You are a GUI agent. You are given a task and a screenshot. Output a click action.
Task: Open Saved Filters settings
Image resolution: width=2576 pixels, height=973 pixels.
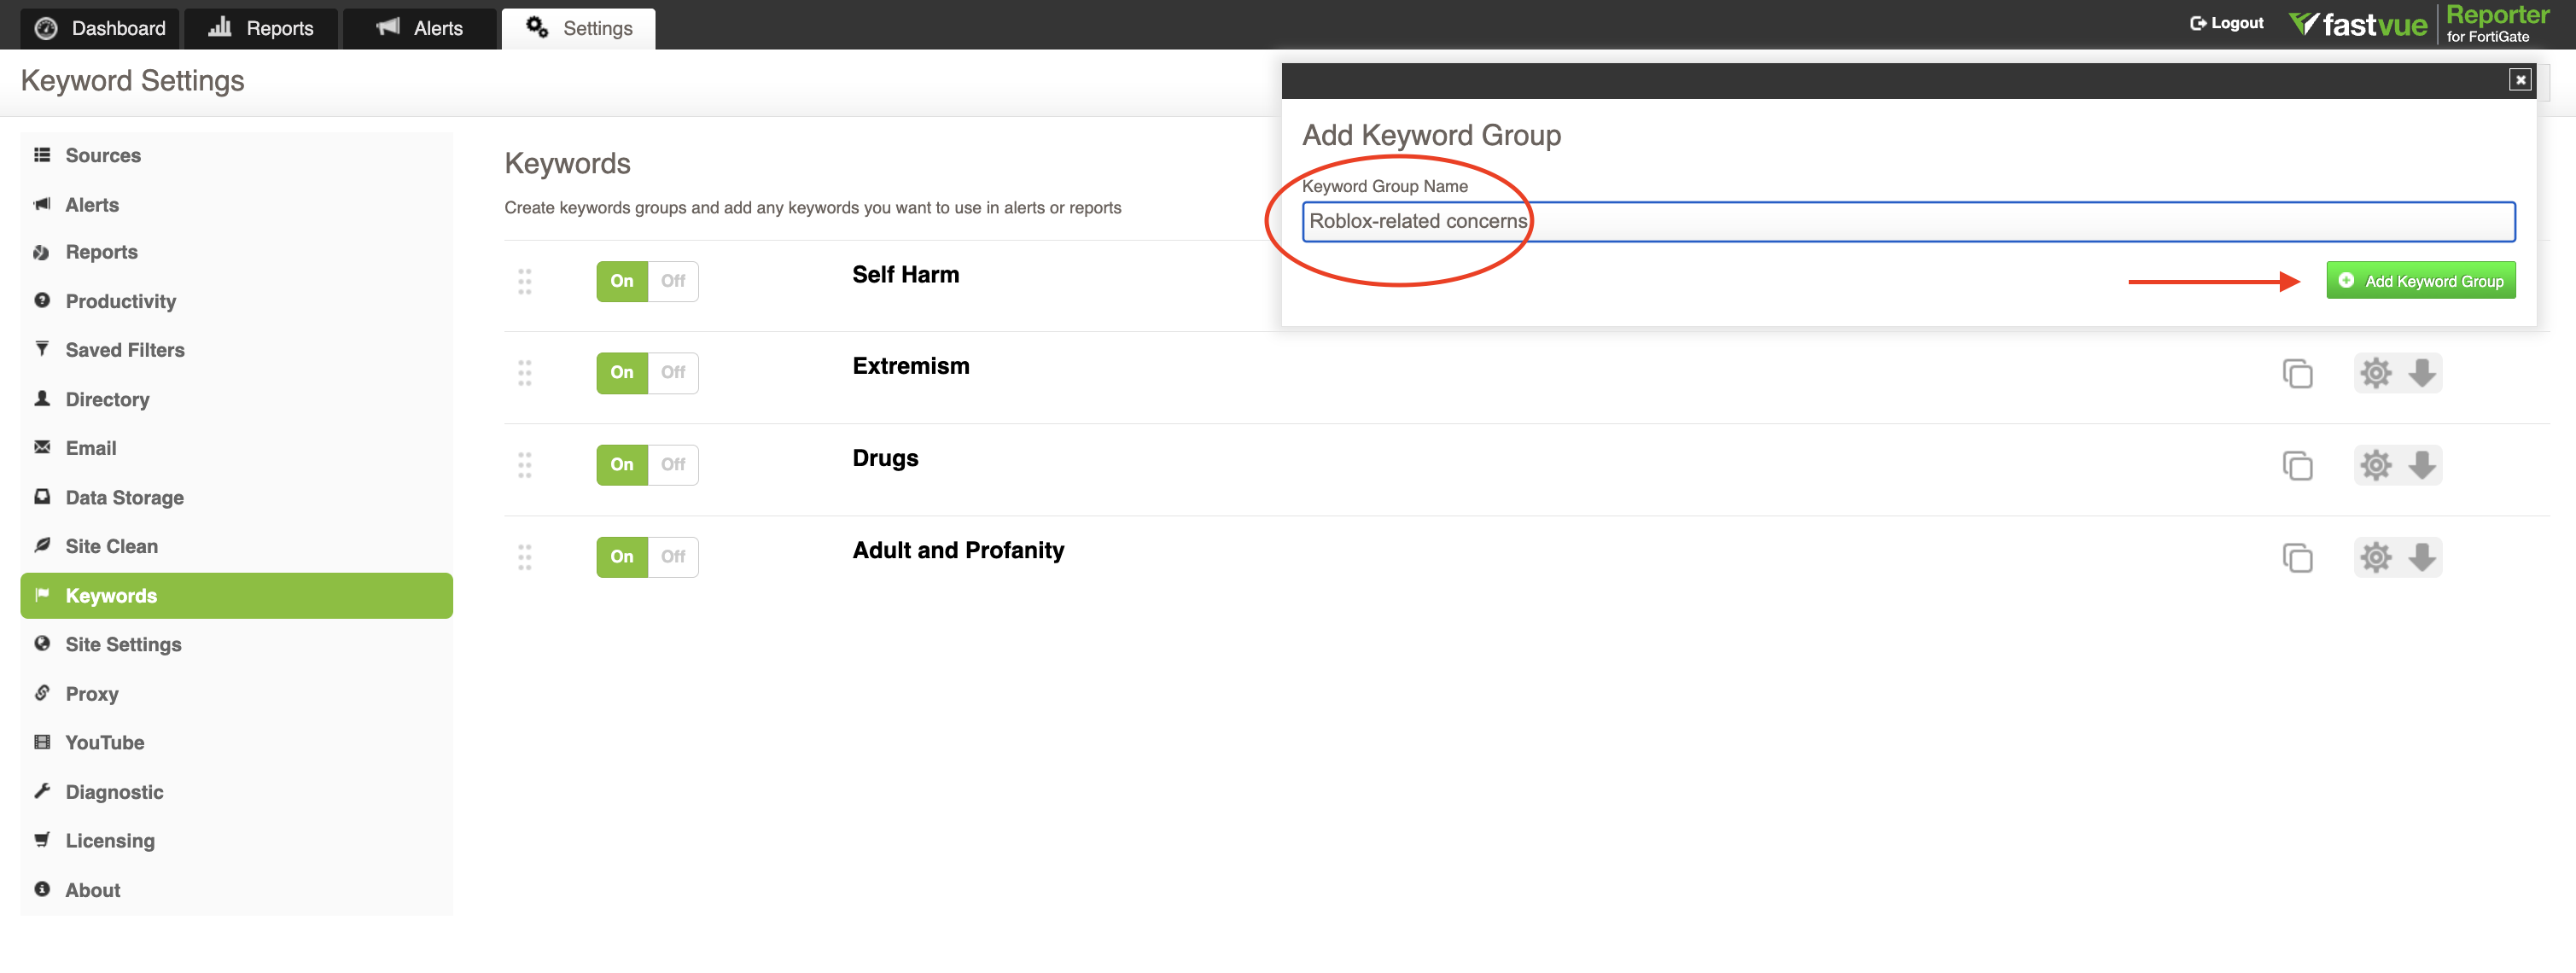236,350
